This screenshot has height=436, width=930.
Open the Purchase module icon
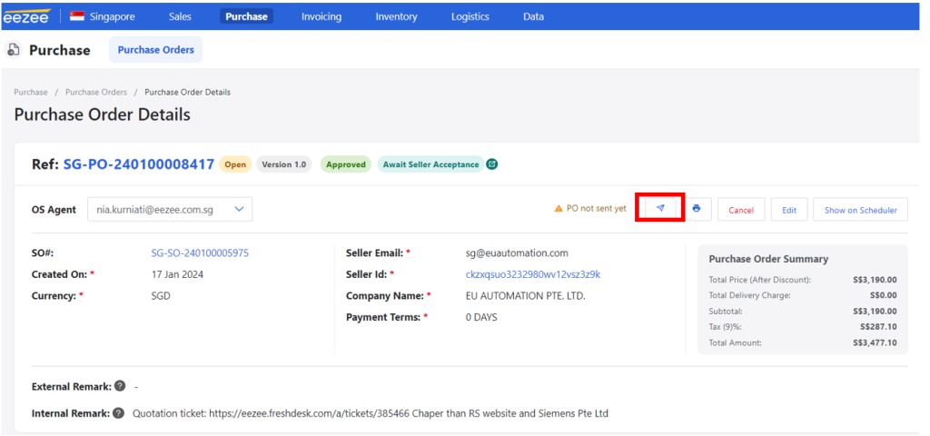(13, 50)
